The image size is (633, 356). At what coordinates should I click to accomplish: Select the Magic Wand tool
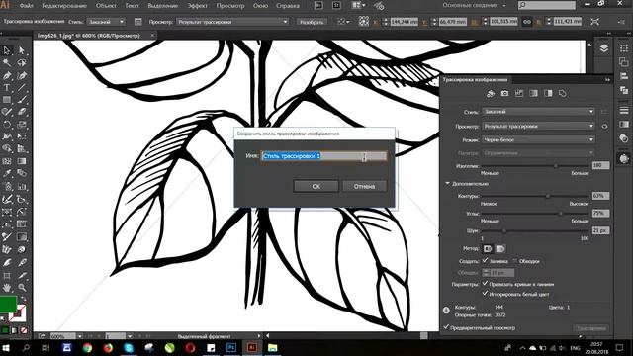coord(7,63)
